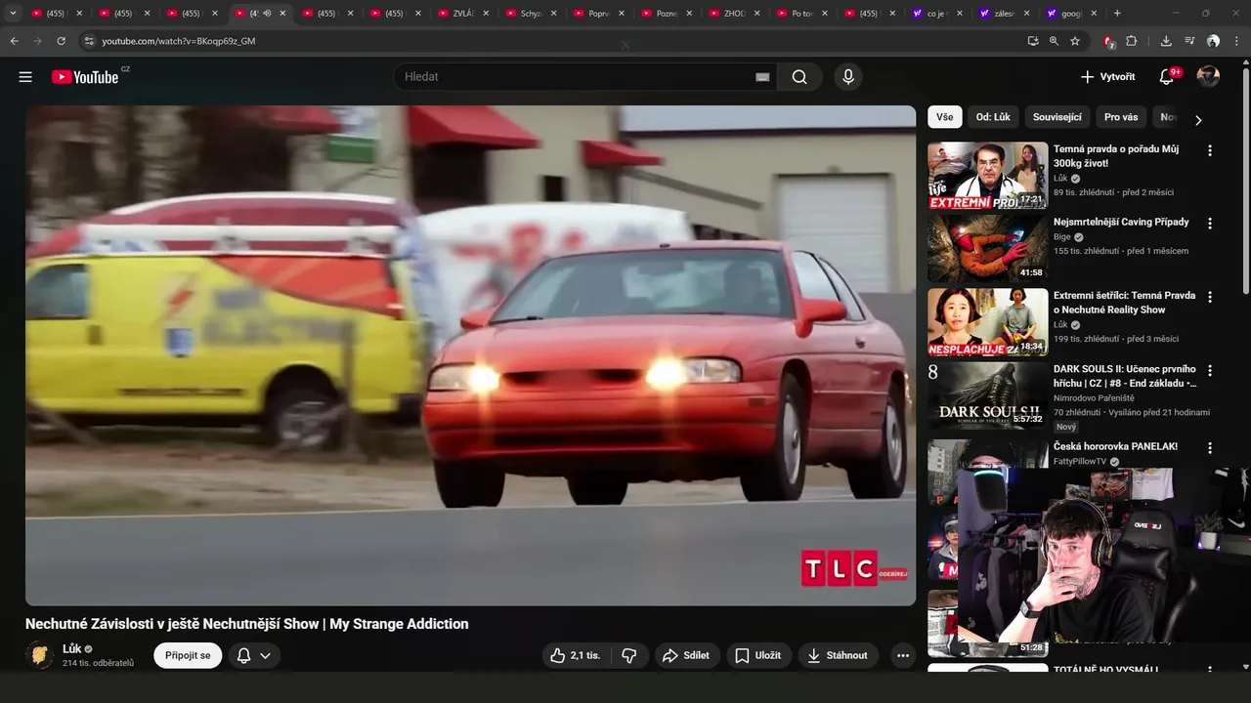The width and height of the screenshot is (1251, 703).
Task: Open Česká hororovka PANELAK title
Action: pyautogui.click(x=1115, y=447)
